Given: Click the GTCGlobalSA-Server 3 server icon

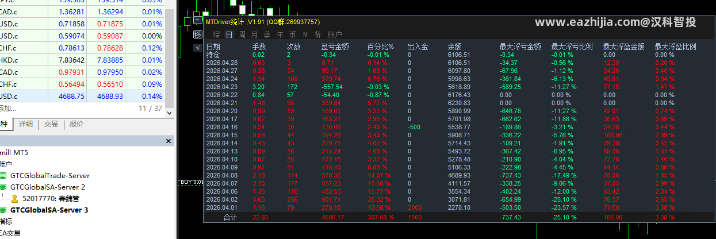Looking at the screenshot, I should tap(3, 210).
